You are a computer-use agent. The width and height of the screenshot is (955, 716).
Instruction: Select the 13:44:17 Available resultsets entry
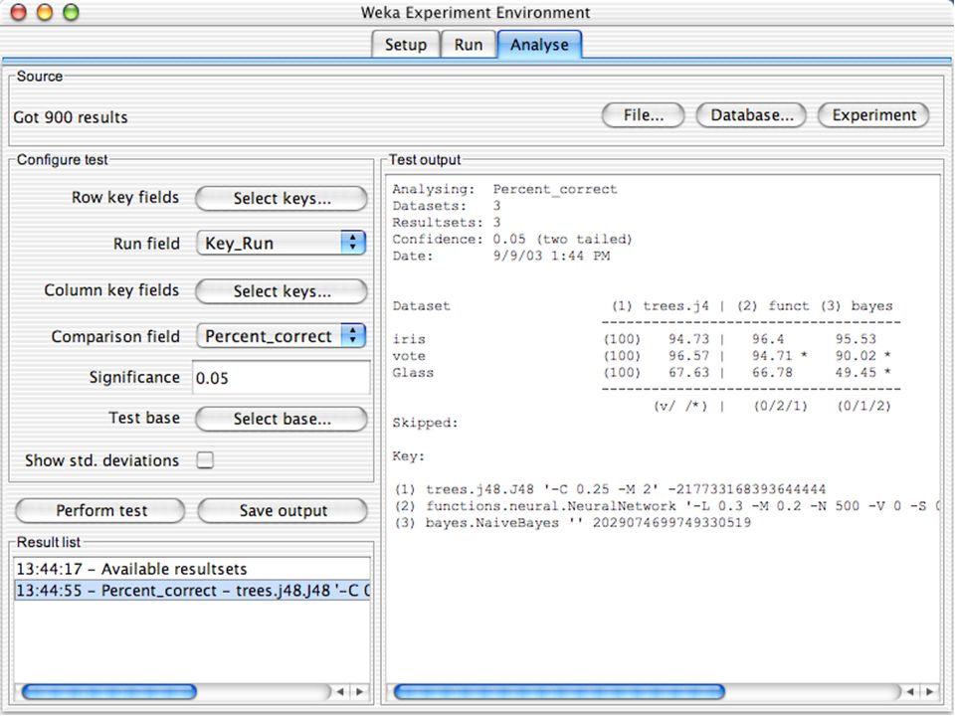click(x=192, y=569)
